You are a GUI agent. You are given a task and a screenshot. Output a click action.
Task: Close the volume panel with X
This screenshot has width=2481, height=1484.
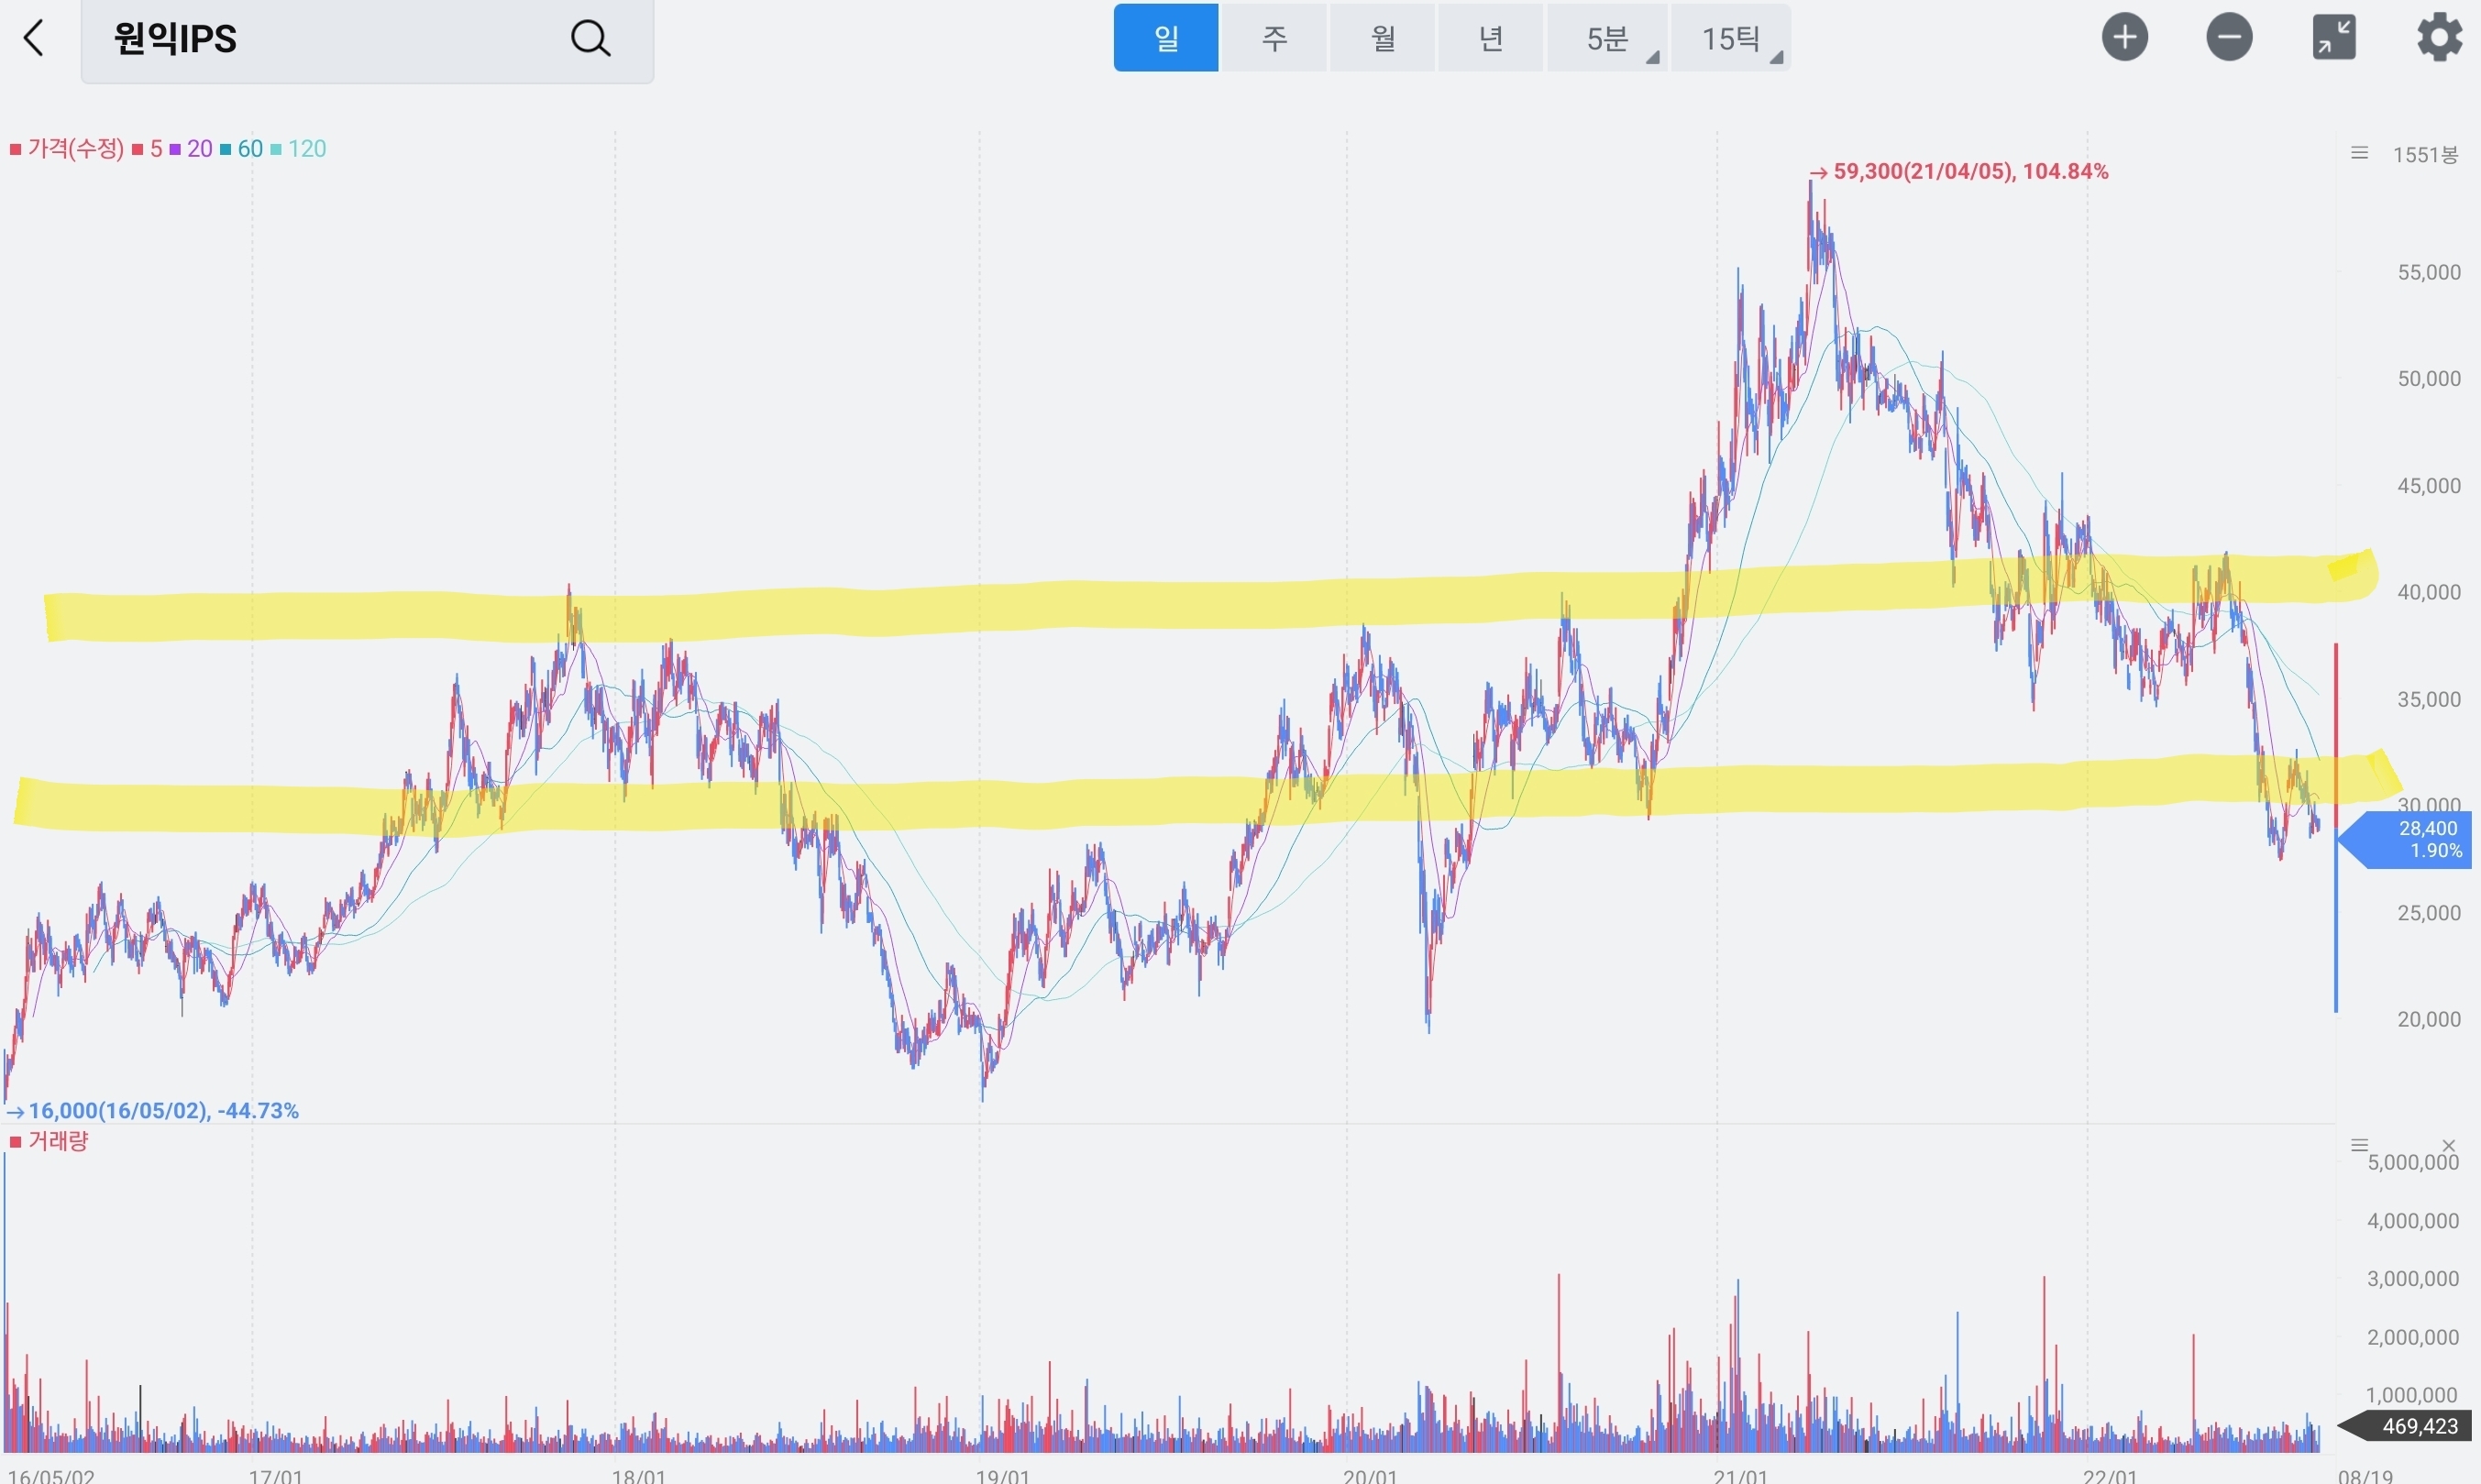(x=2448, y=1145)
